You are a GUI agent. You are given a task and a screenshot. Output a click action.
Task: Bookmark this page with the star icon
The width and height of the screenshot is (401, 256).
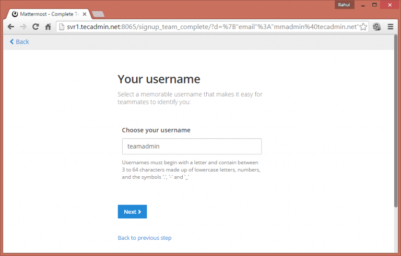pos(363,27)
